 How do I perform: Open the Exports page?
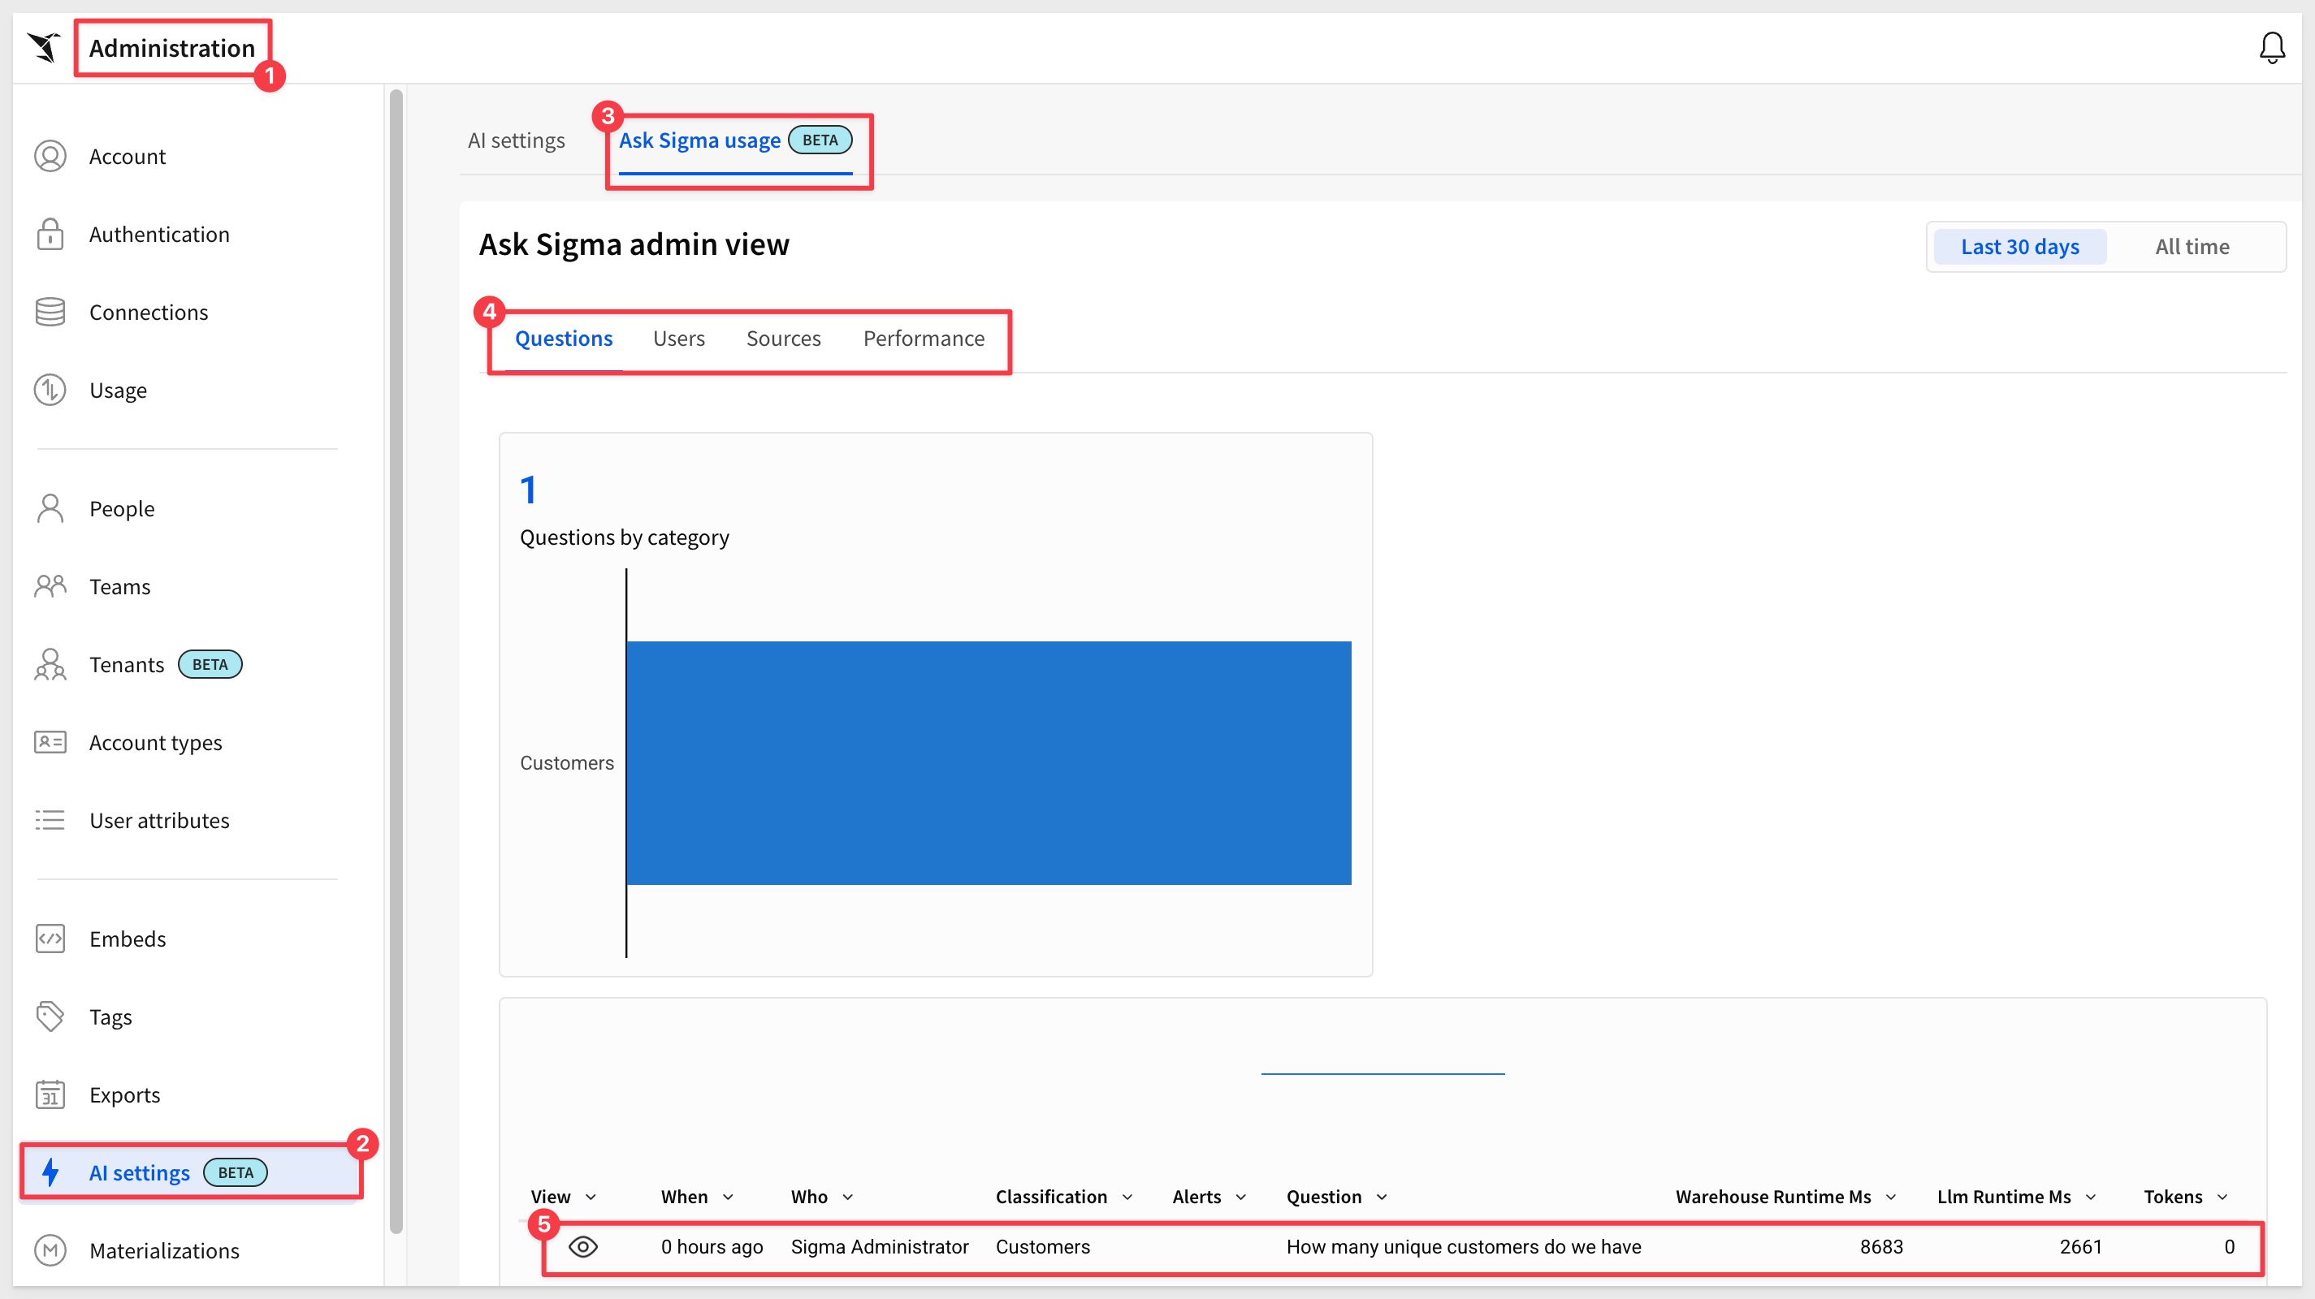125,1095
